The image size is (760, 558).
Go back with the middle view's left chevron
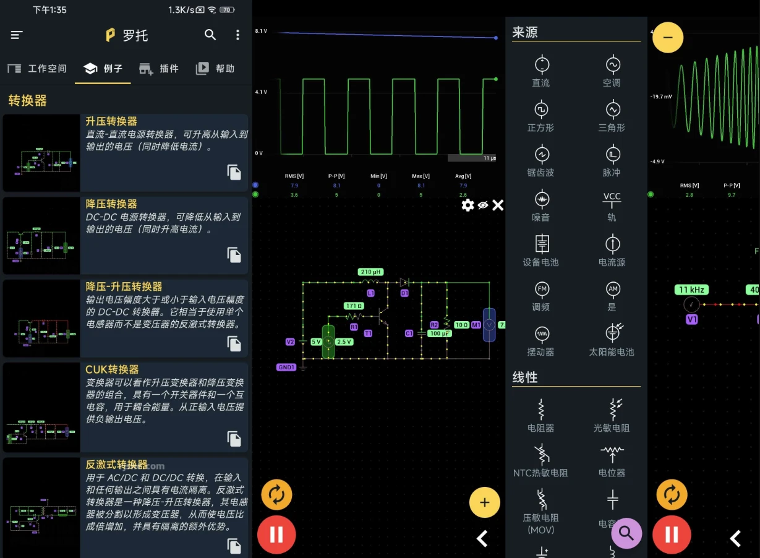tap(482, 539)
